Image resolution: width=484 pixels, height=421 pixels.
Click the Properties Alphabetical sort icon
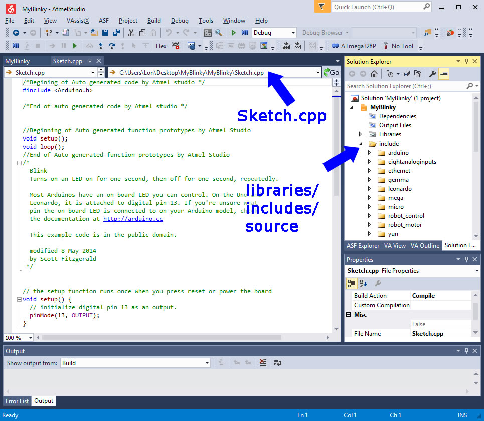[x=363, y=283]
